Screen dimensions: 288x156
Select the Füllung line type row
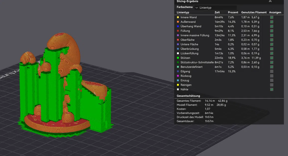228,31
